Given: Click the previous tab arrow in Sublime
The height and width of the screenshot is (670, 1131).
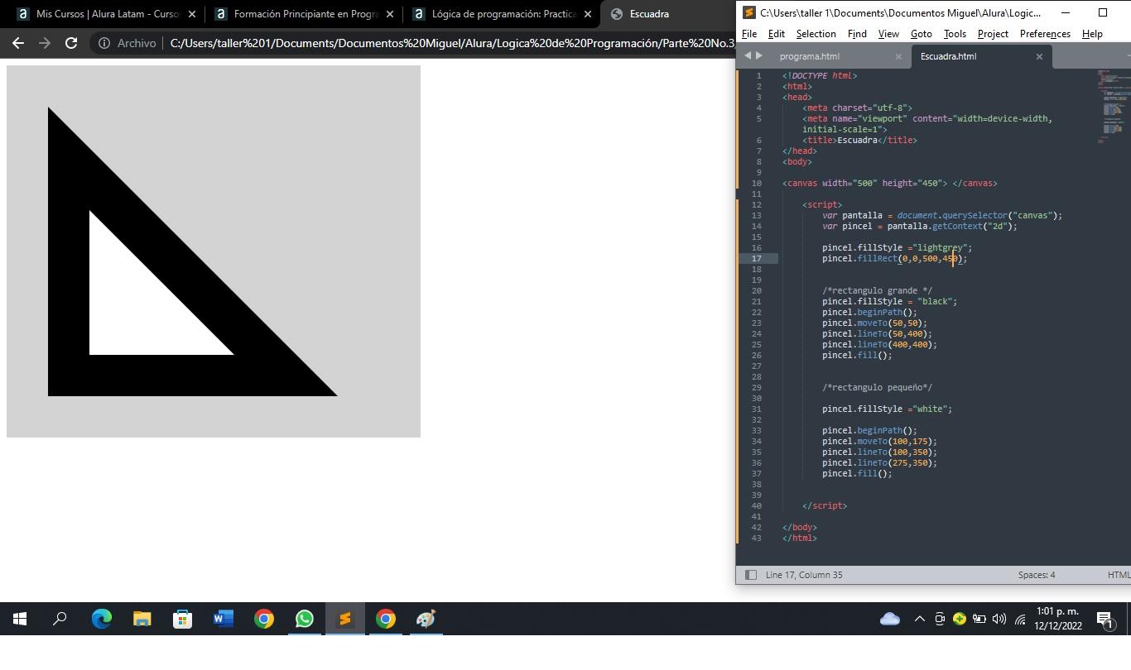Looking at the screenshot, I should 748,55.
